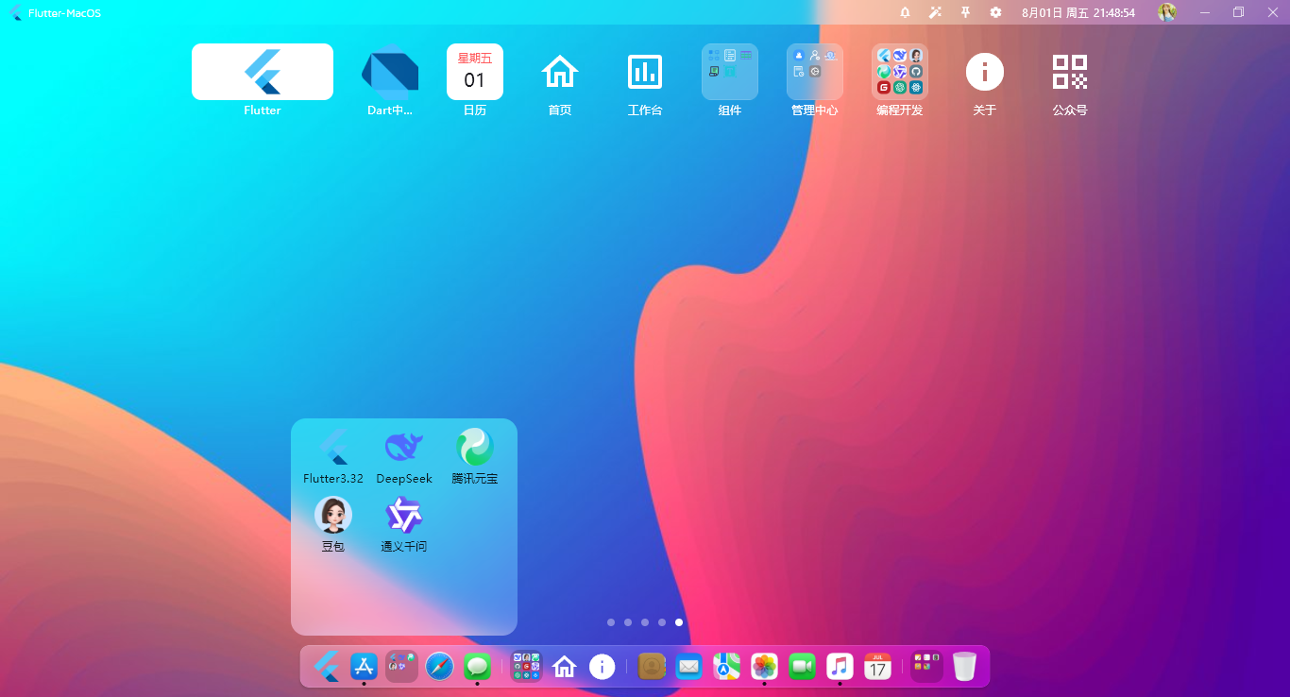This screenshot has height=697, width=1290.
Task: Open the 日历 calendar showing 星期五 01
Action: click(x=475, y=71)
